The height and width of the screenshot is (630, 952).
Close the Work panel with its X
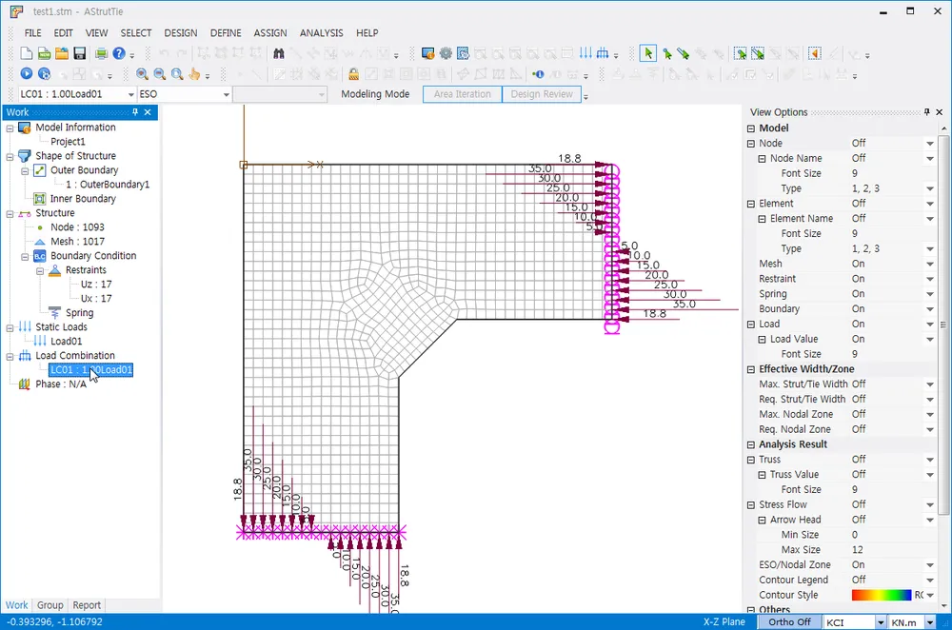(148, 111)
